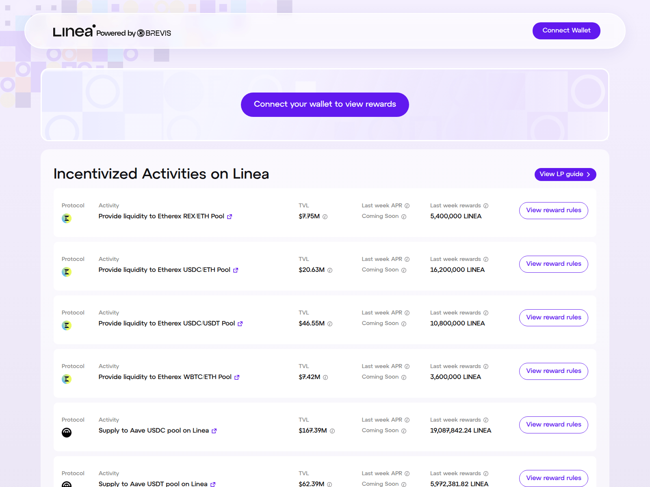Select the 16,200,000 LINEA rewards value
Image resolution: width=650 pixels, height=487 pixels.
click(x=457, y=270)
